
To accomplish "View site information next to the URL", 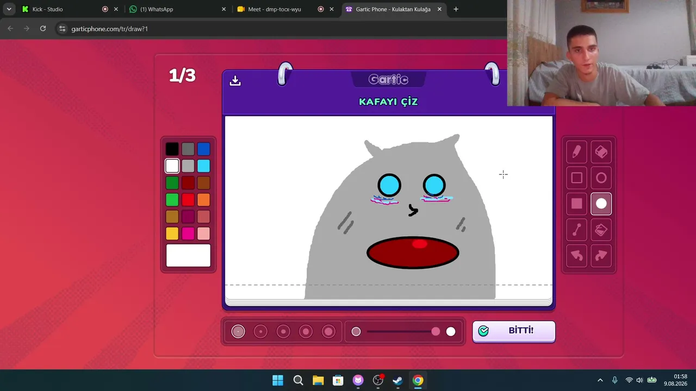I will (62, 29).
